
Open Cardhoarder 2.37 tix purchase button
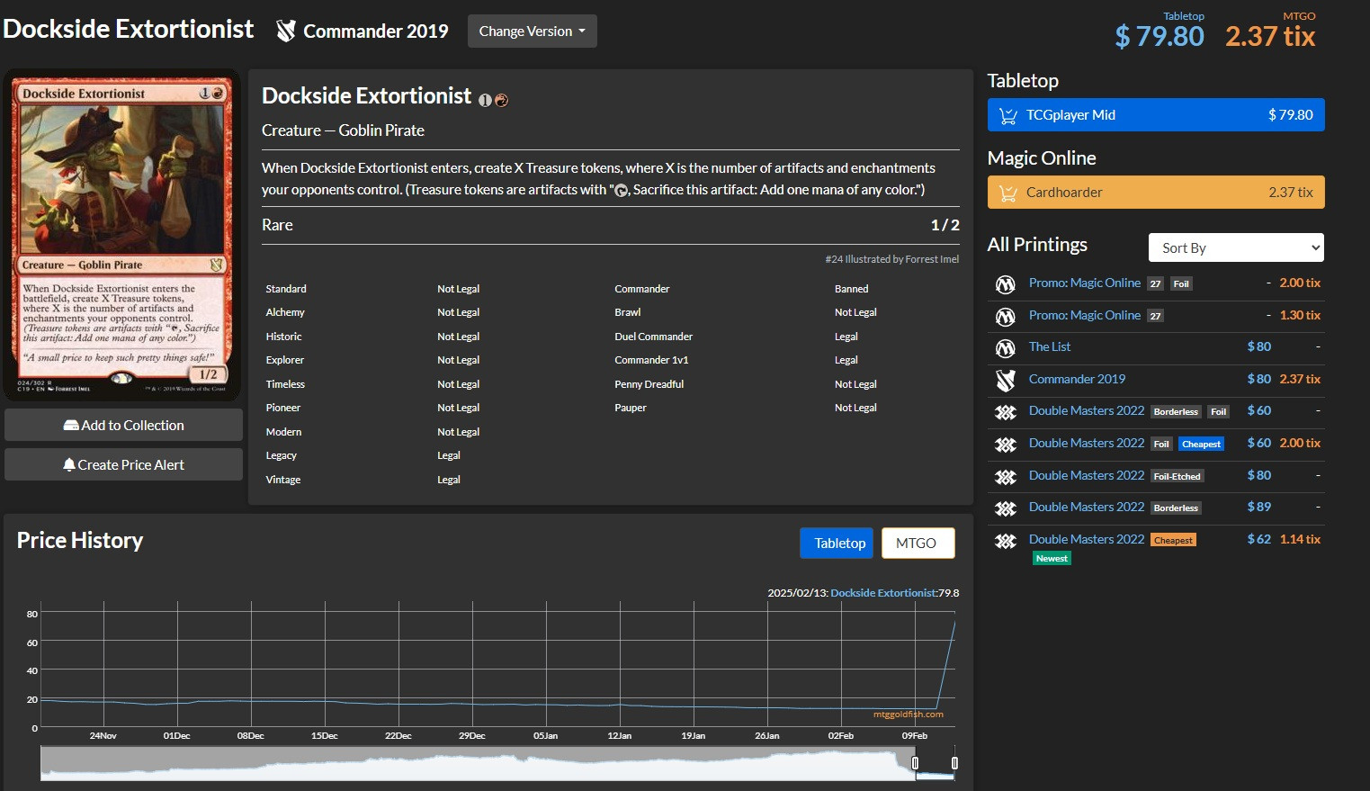[1156, 193]
